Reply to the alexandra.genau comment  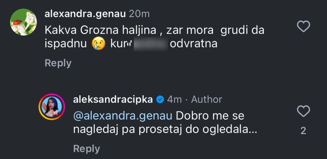[58, 63]
